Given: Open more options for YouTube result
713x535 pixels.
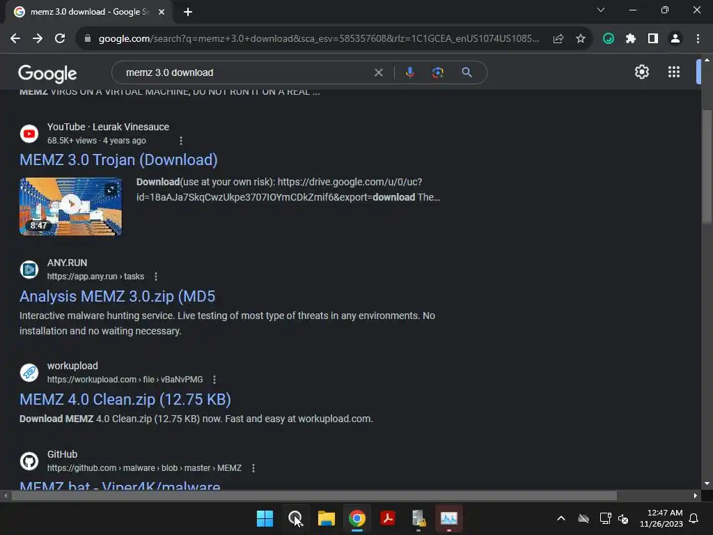Looking at the screenshot, I should [181, 141].
